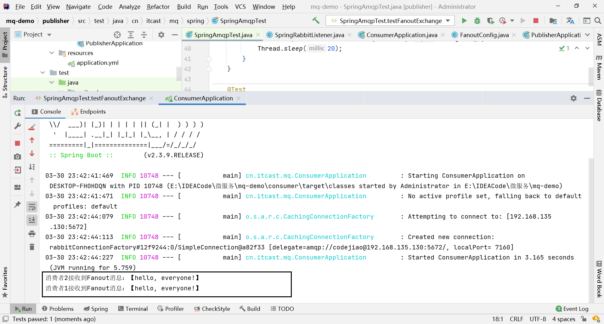Click the publisher breadcrumb

point(56,21)
